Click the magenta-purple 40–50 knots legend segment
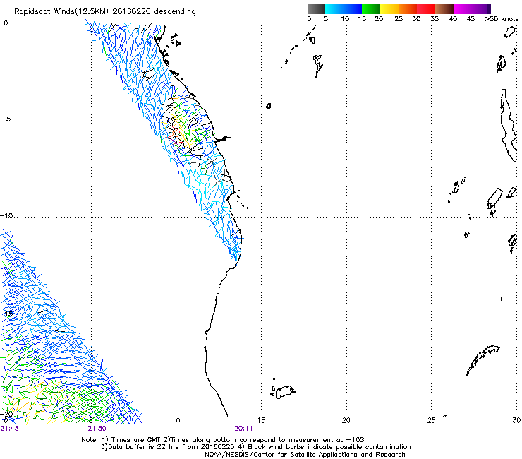The width and height of the screenshot is (522, 459). 472,8
